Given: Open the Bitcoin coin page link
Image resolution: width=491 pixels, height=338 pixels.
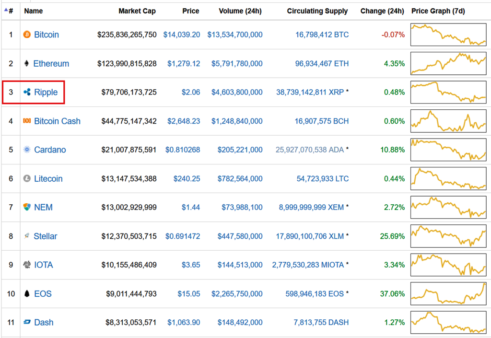Looking at the screenshot, I should pos(47,35).
